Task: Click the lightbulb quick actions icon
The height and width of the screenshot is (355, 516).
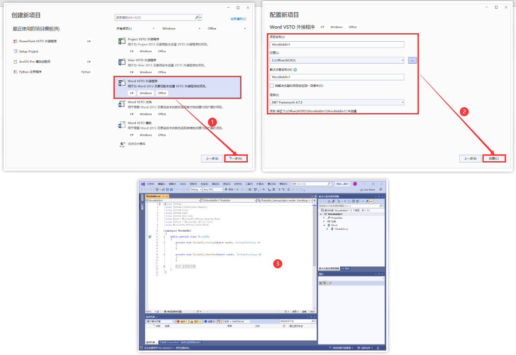Action: [160, 204]
